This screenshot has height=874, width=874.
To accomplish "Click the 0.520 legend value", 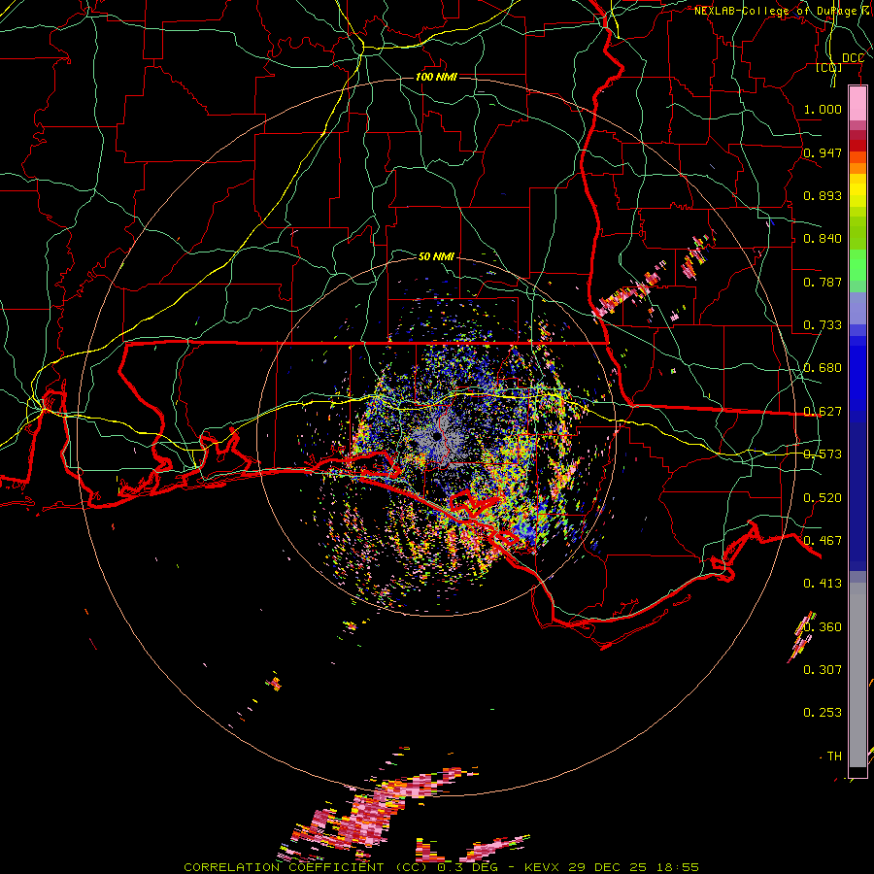I will (x=823, y=498).
